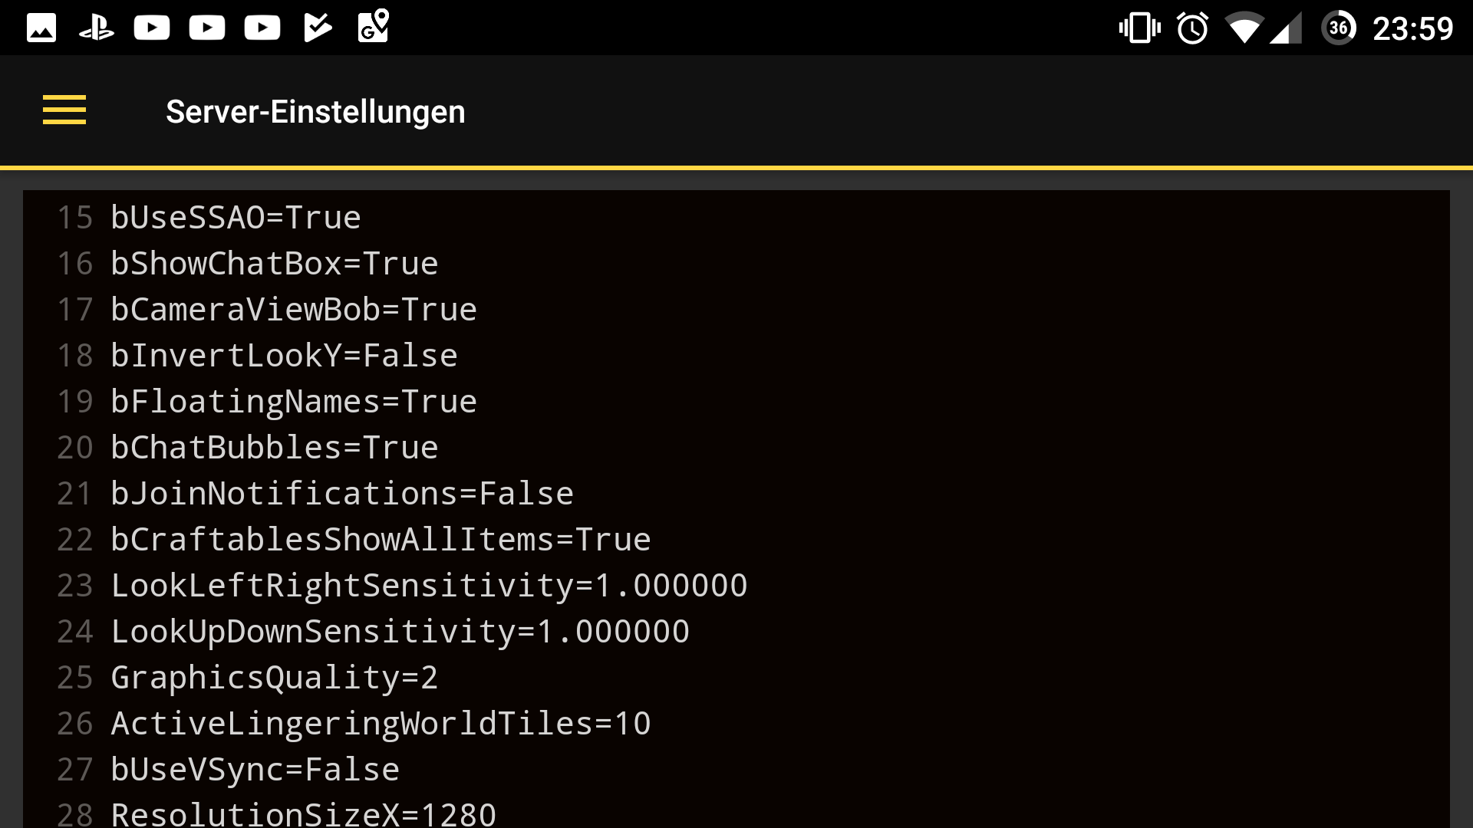Tap the checkmark tasks notification icon
This screenshot has height=828, width=1473.
pos(318,28)
